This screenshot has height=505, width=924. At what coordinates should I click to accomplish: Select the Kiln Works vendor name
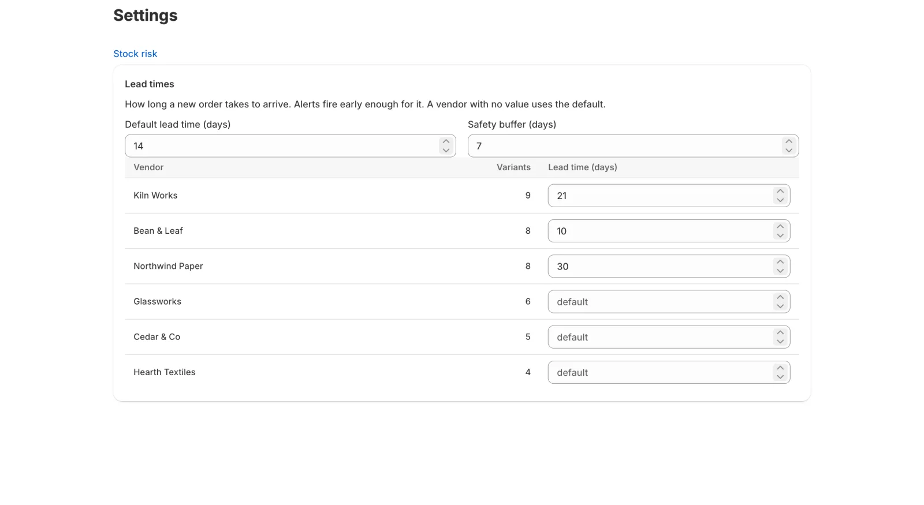[155, 196]
